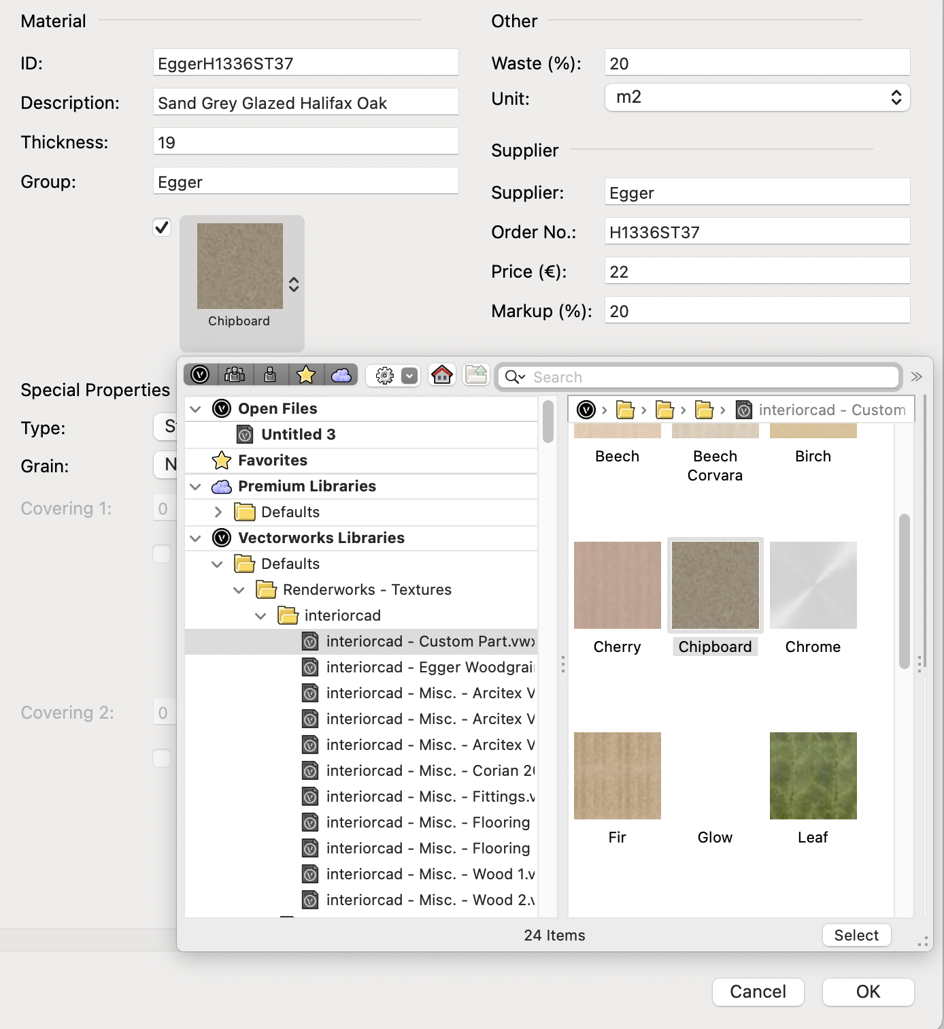Collapse the Open Files section

tap(196, 409)
